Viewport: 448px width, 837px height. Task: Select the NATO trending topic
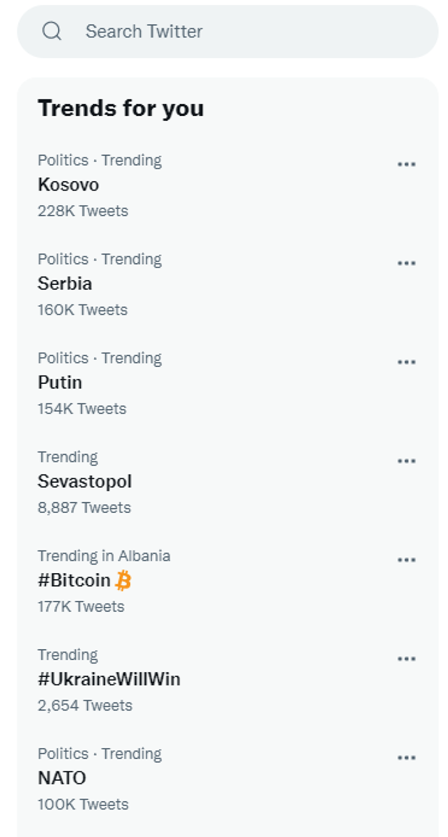[x=62, y=778]
